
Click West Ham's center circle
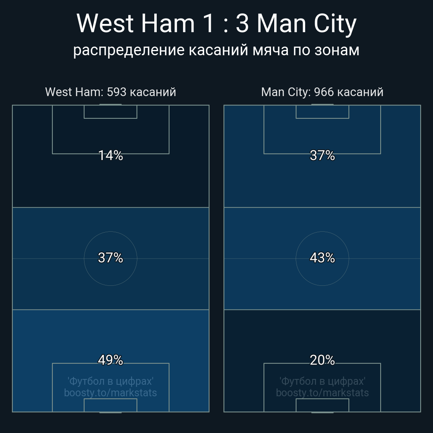[111, 259]
